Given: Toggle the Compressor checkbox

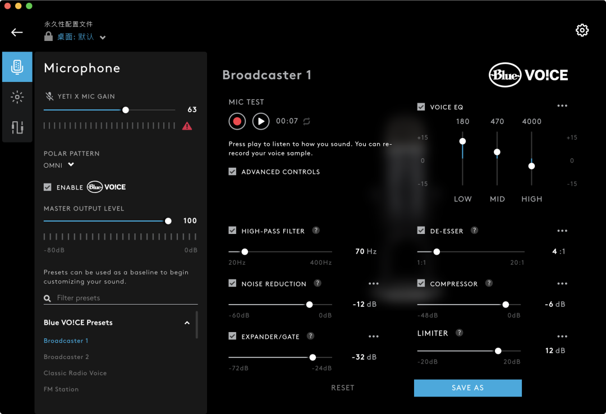Looking at the screenshot, I should (x=421, y=283).
